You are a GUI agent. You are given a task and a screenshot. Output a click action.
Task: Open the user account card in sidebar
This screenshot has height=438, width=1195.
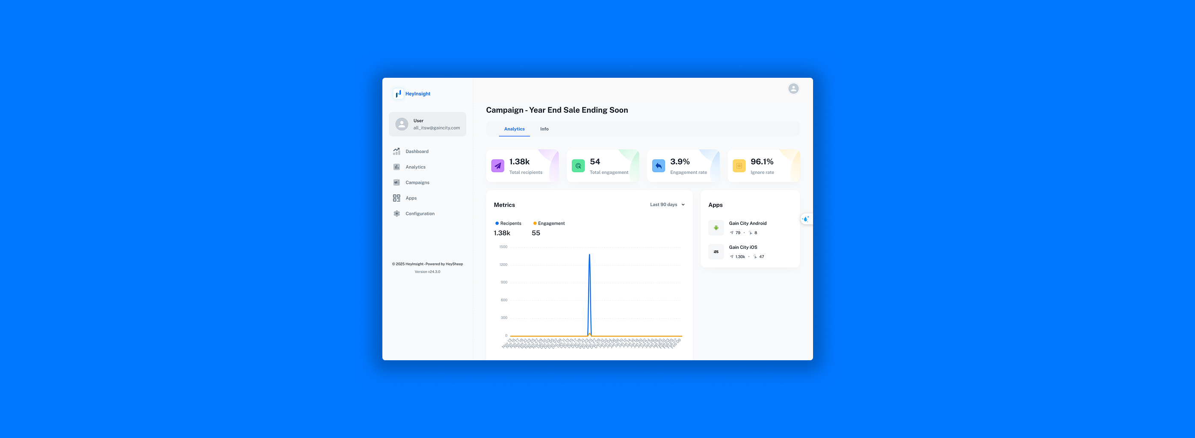427,124
